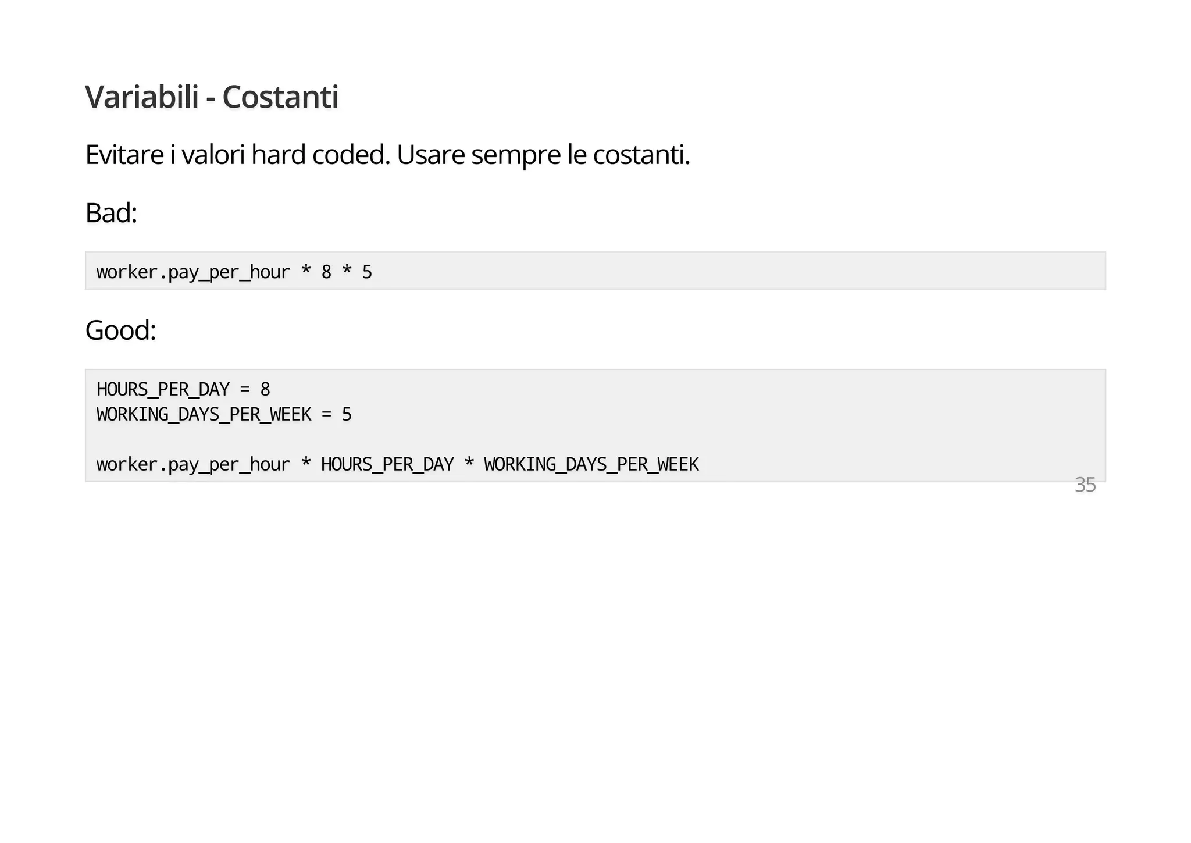Click worker.pay_per_hour in the Good code block
The height and width of the screenshot is (843, 1191).
click(192, 465)
